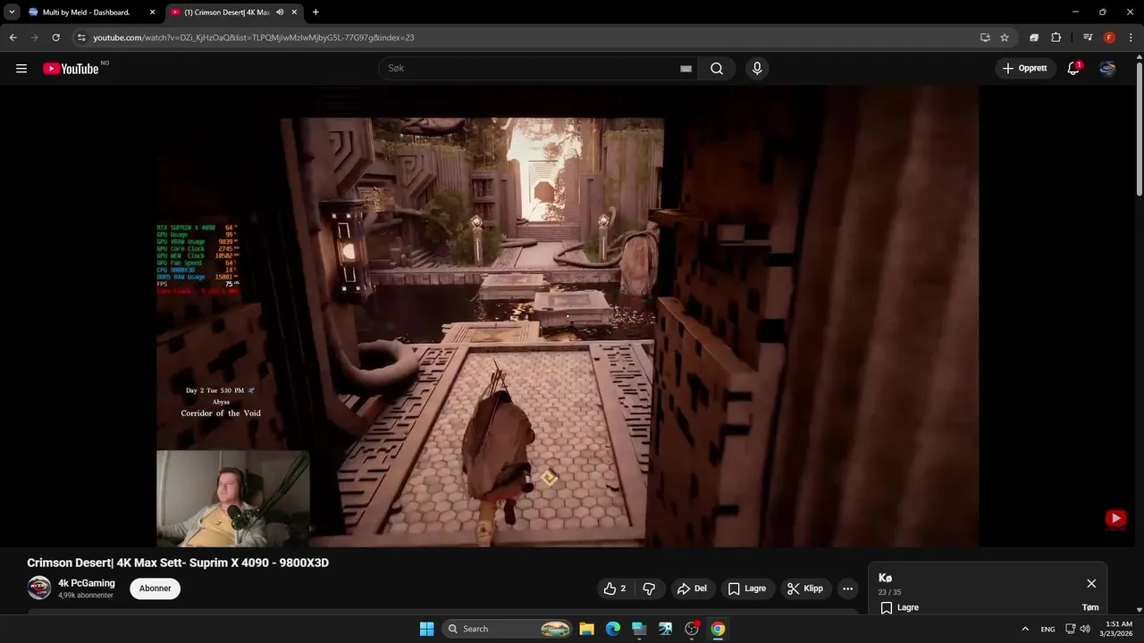Mute the tab via the speaker icon on the YouTube tab
This screenshot has width=1144, height=643.
[280, 13]
